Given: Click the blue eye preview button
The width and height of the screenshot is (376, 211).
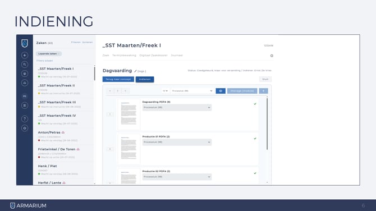Looking at the screenshot, I should coord(221,91).
